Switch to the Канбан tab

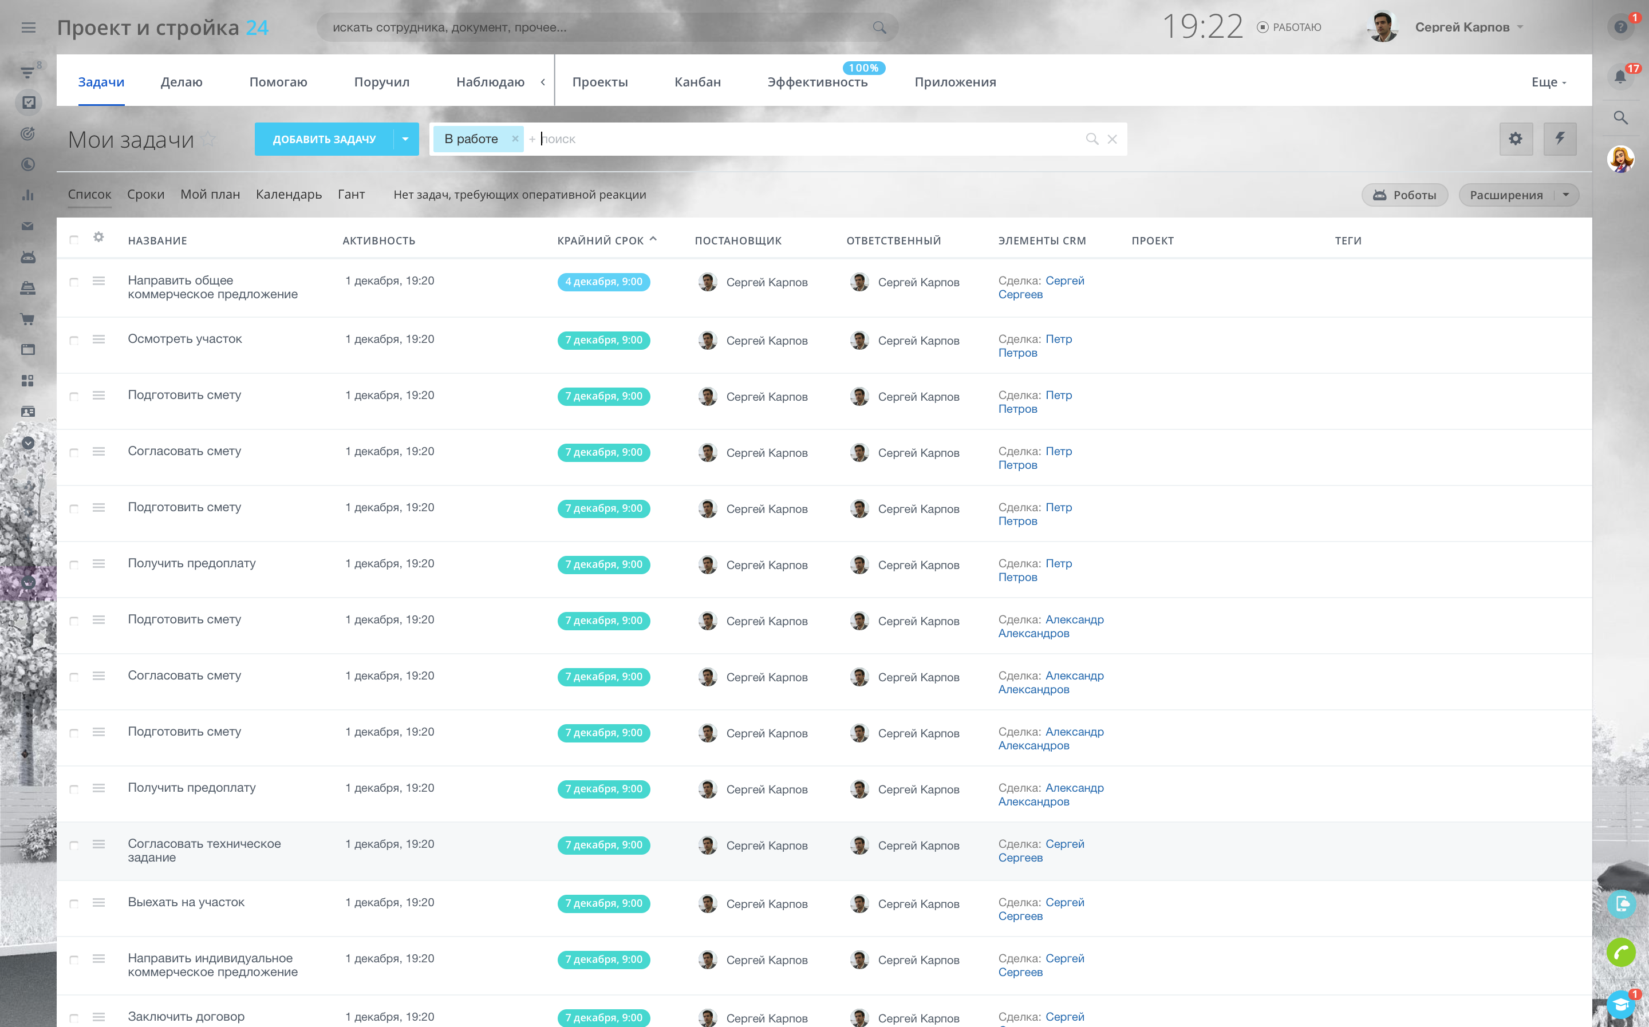697,82
